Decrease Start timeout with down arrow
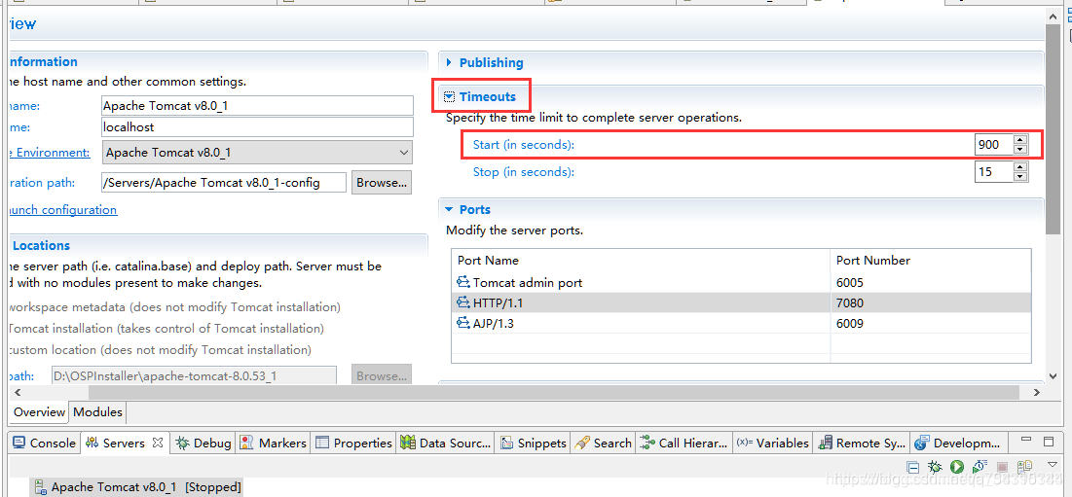1072x497 pixels. pos(1020,150)
